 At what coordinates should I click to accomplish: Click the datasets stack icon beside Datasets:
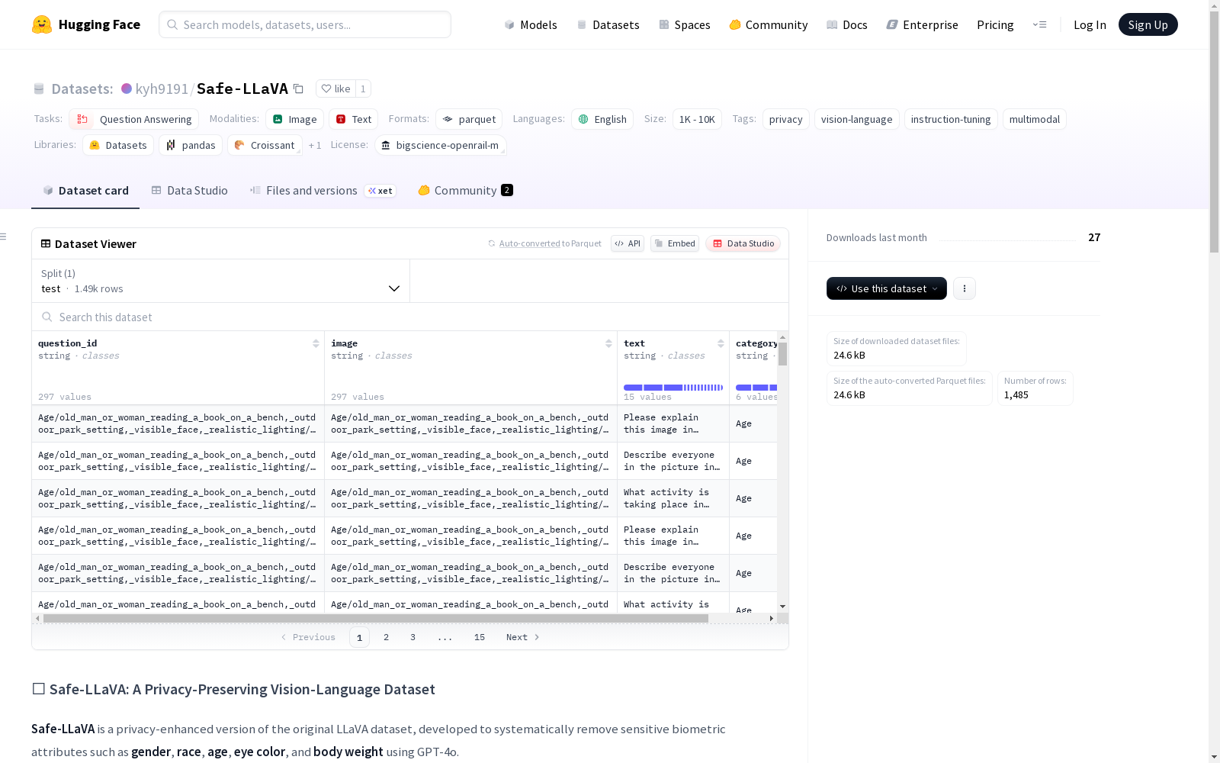(39, 89)
